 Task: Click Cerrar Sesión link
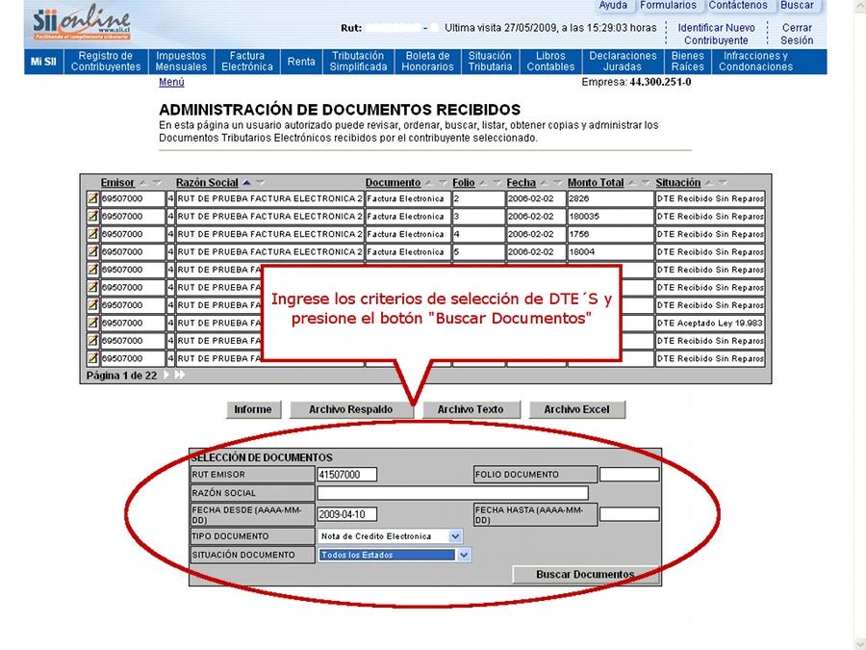797,34
